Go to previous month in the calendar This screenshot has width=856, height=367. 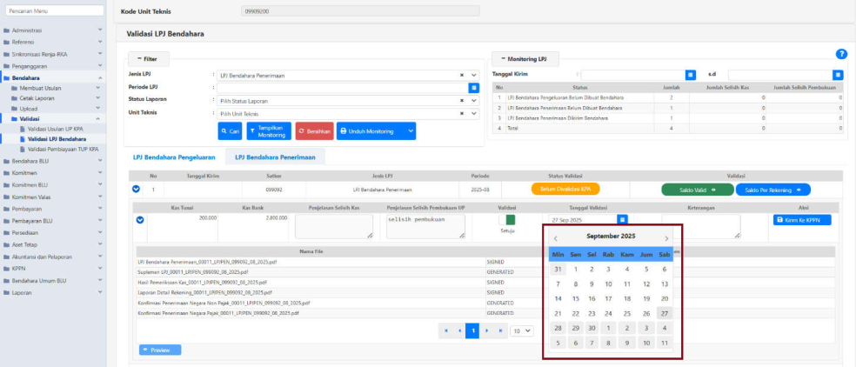coord(556,237)
